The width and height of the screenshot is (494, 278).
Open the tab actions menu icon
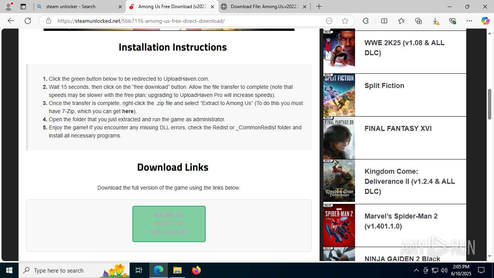23,7
